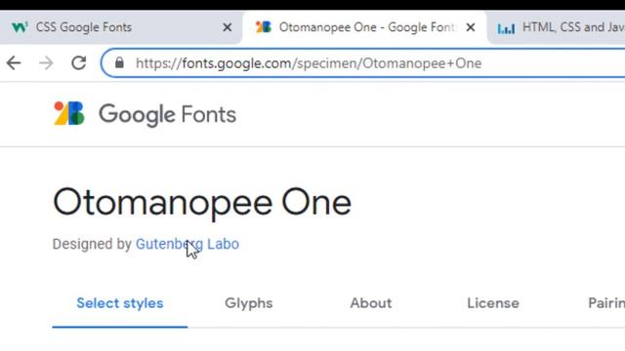Image resolution: width=625 pixels, height=351 pixels.
Task: Open the License tab
Action: click(x=493, y=303)
